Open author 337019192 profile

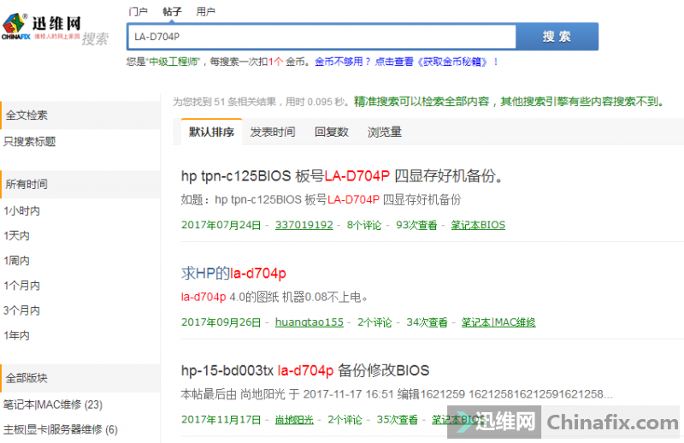(x=304, y=225)
